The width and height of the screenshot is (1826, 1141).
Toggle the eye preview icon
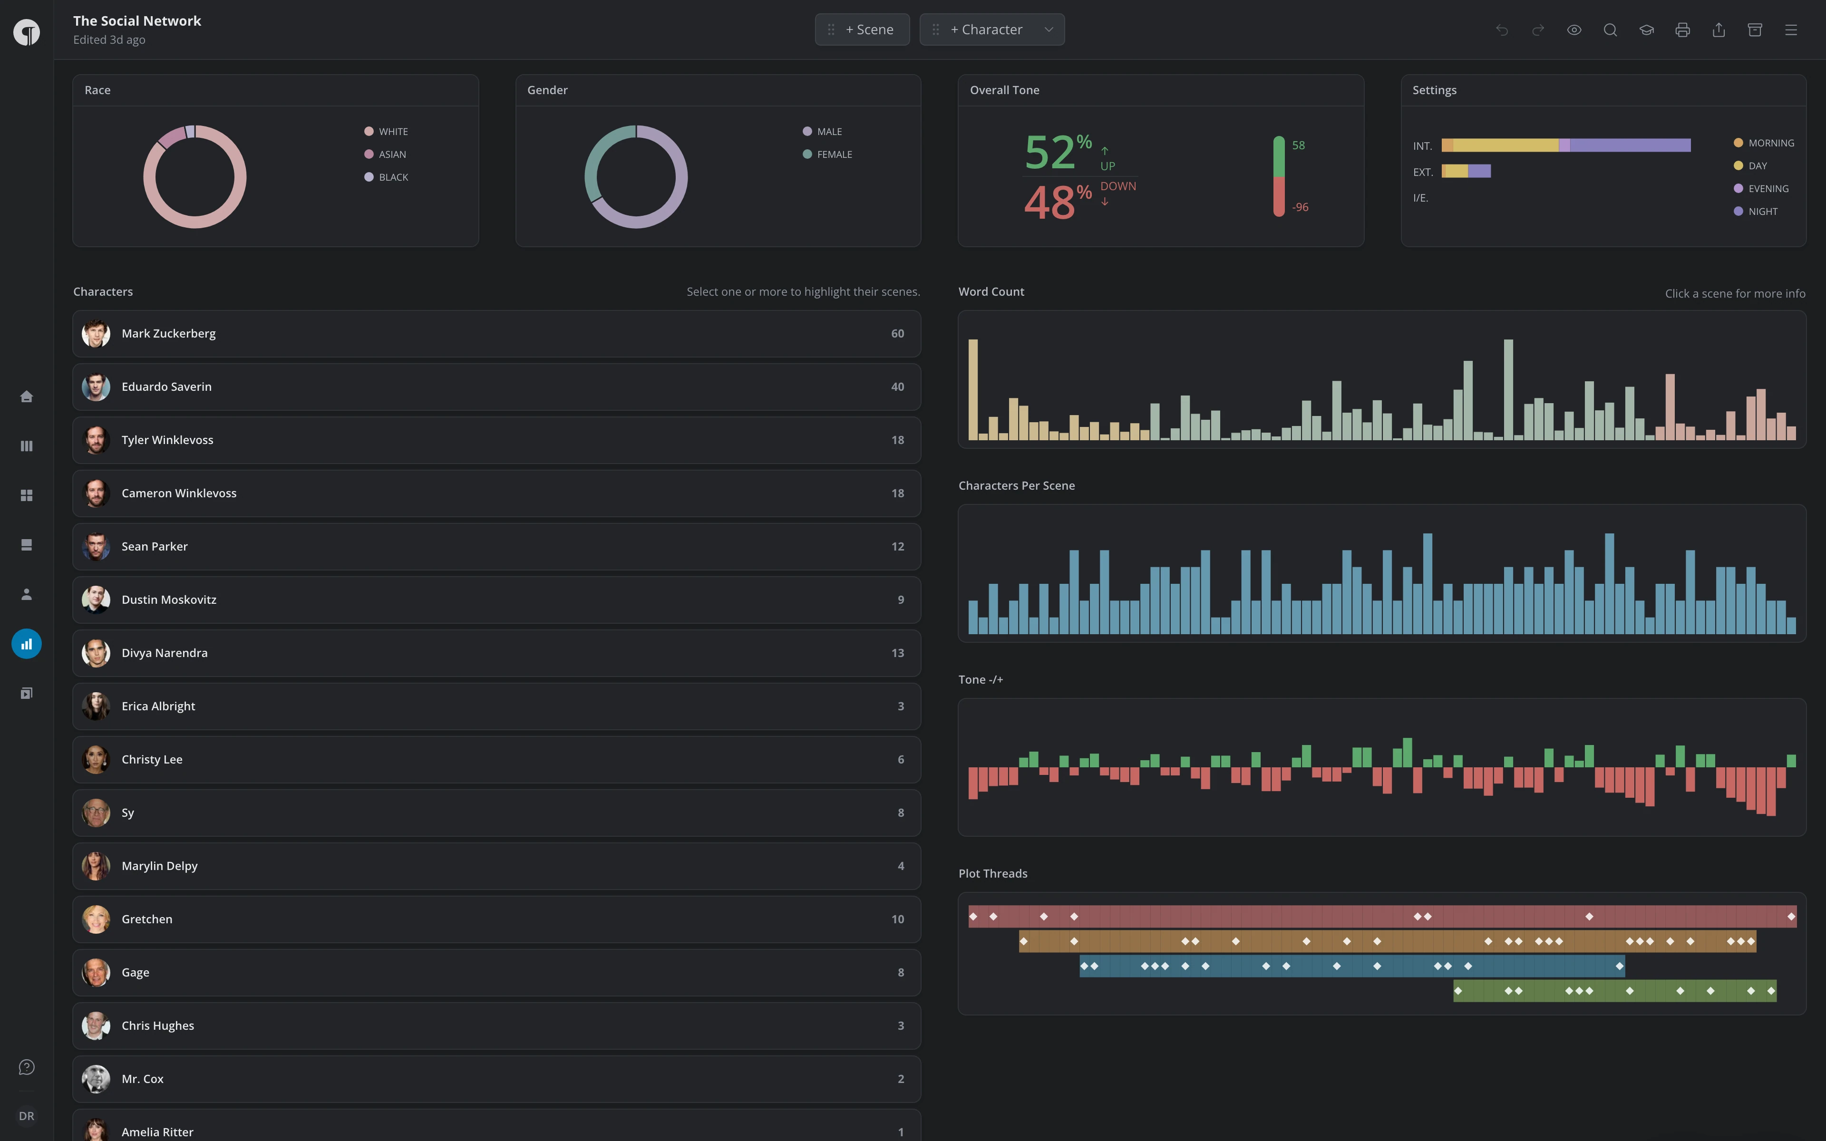[x=1574, y=29]
